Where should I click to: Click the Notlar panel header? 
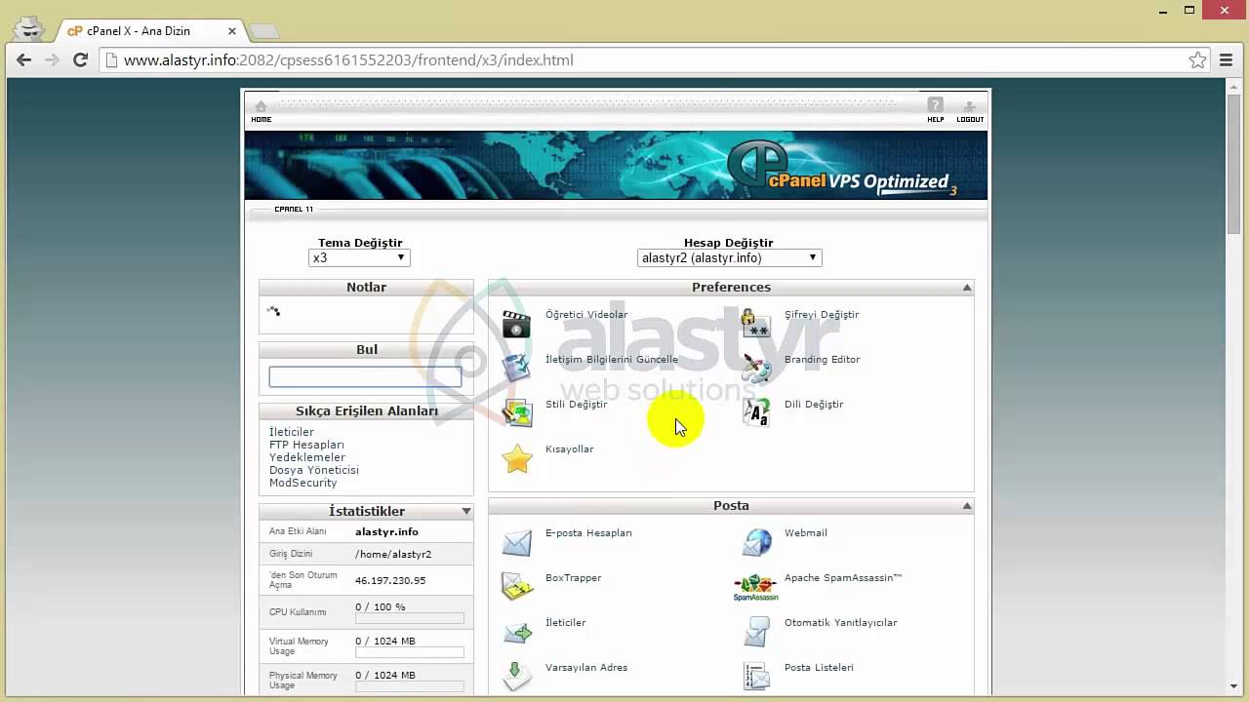point(366,288)
